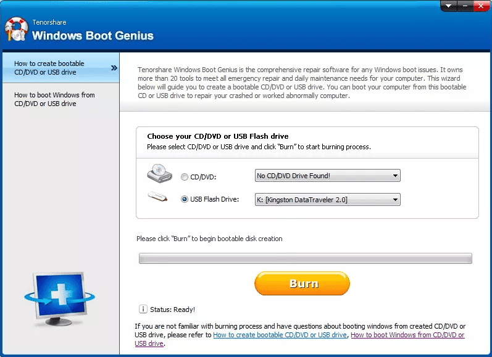Click Choose your CD/DVD or USB heading
The height and width of the screenshot is (357, 492).
218,136
